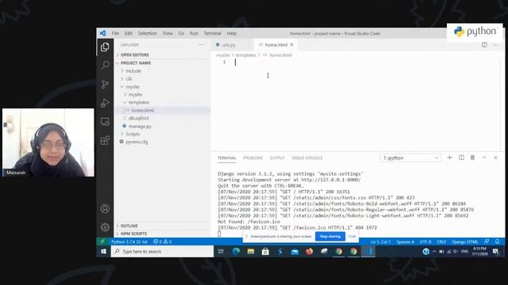
Task: Switch to the Output panel tab
Action: pyautogui.click(x=277, y=158)
